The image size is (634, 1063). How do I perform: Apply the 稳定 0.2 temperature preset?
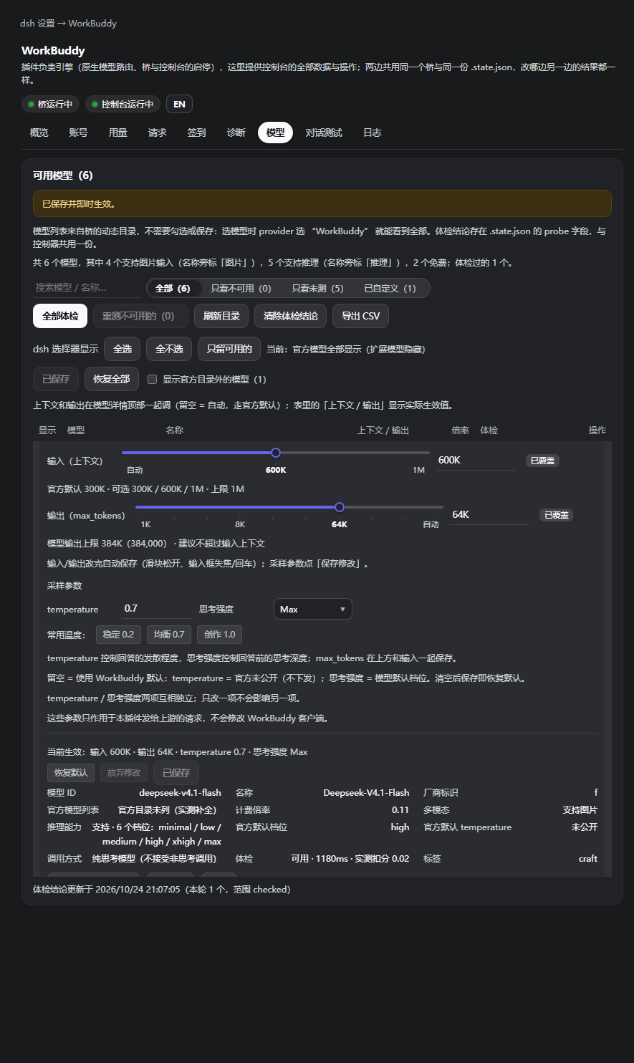point(119,635)
